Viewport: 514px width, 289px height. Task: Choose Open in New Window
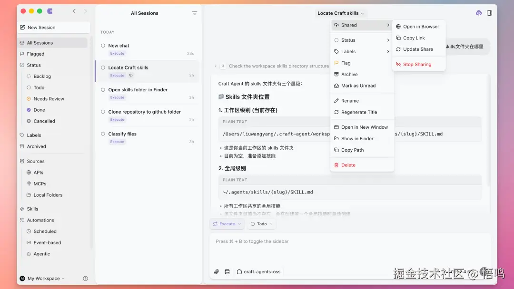362,127
